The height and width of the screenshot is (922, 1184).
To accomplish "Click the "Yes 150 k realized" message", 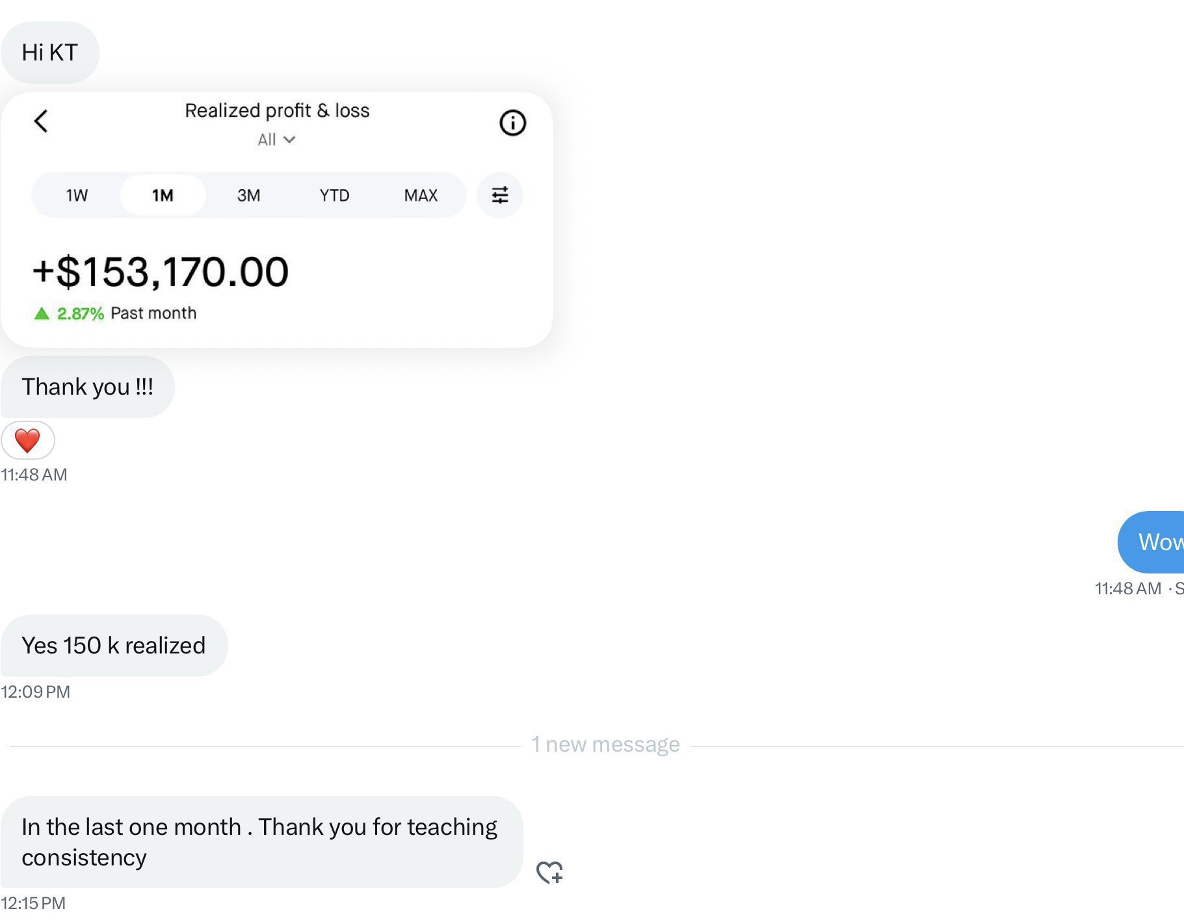I will click(114, 646).
